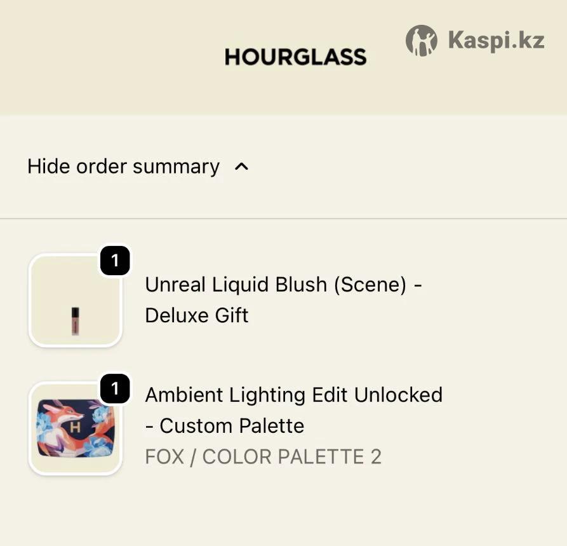Collapse the order summary with the chevron arrow
This screenshot has width=567, height=546.
pyautogui.click(x=241, y=167)
